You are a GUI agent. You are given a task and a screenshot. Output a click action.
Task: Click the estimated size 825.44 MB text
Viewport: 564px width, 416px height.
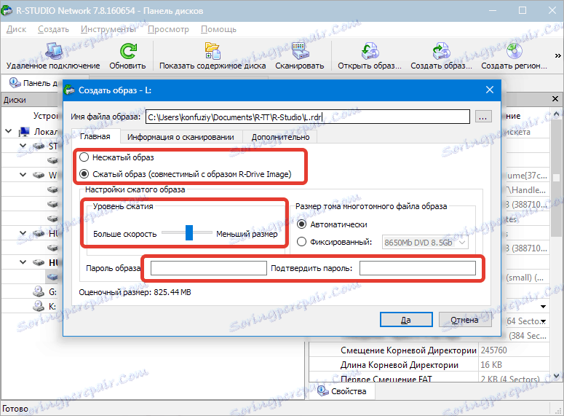(135, 292)
